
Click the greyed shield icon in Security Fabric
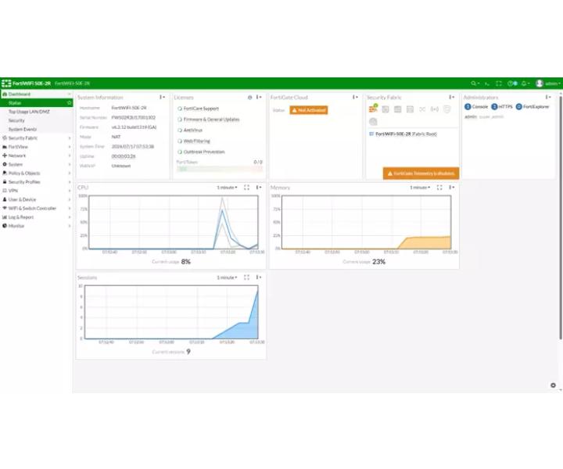point(447,109)
